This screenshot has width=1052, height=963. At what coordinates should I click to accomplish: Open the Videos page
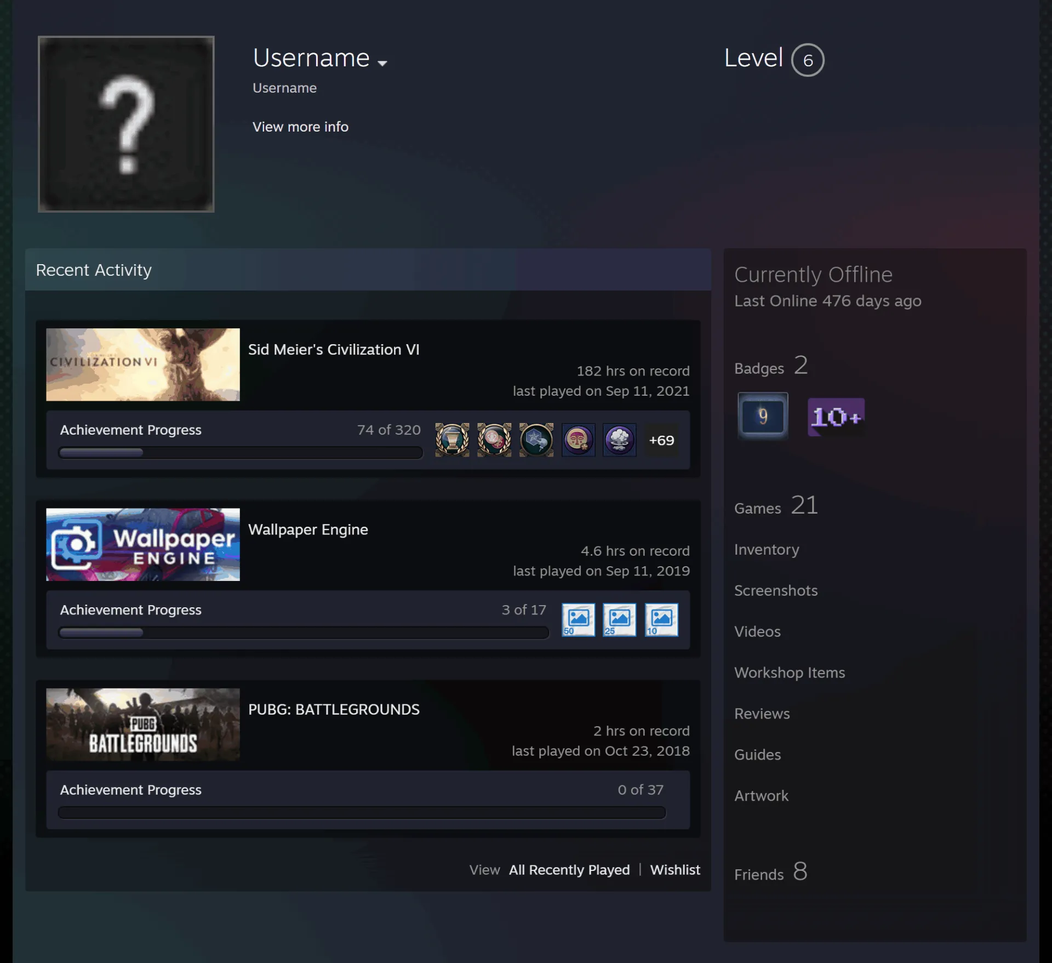point(757,631)
